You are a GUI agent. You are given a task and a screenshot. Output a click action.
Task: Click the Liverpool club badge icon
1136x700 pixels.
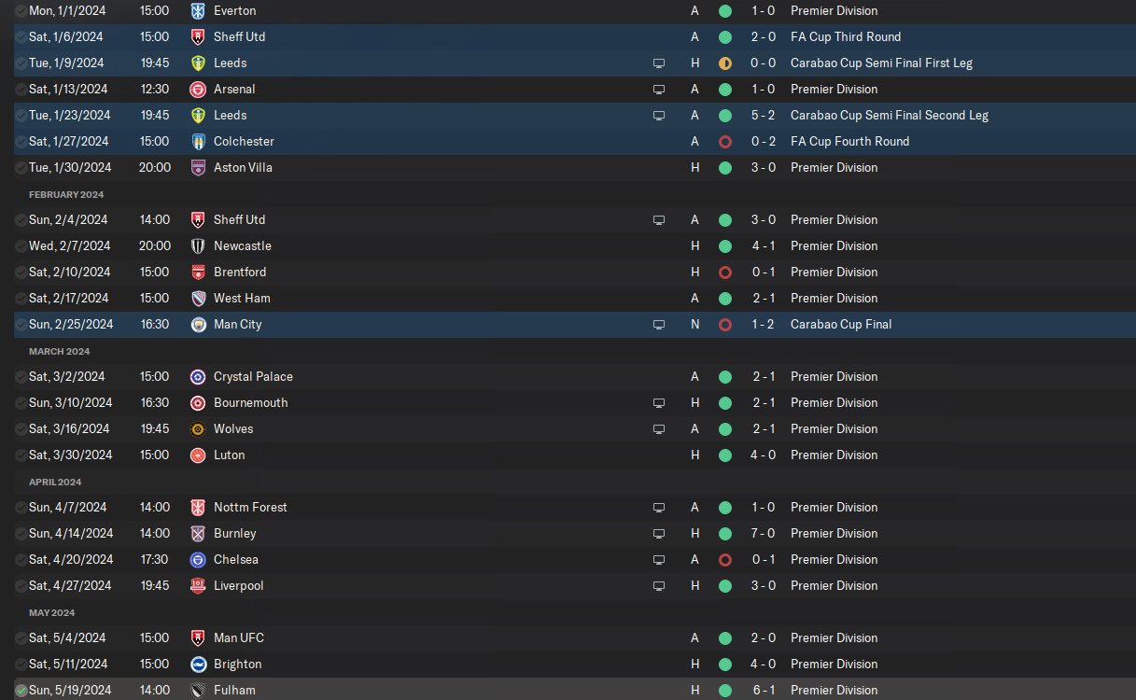tap(198, 586)
